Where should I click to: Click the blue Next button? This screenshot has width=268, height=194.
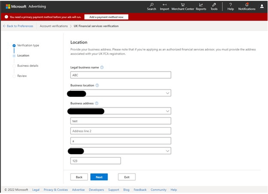99,177
